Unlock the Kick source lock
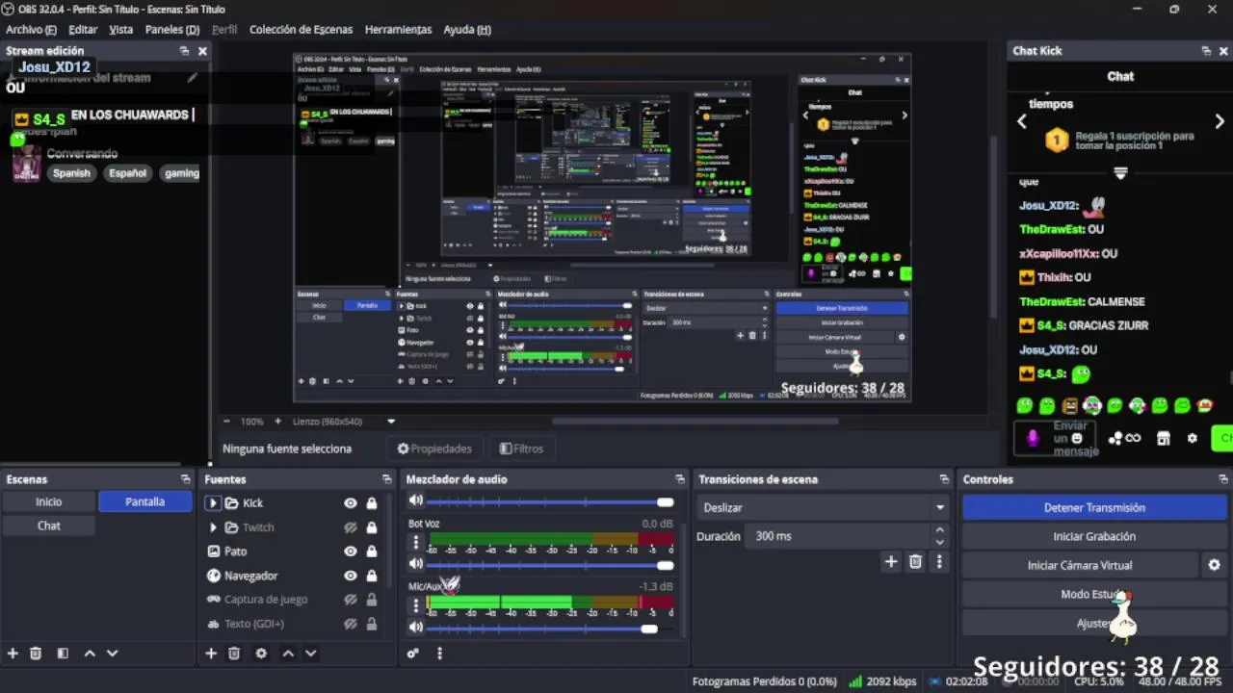This screenshot has height=693, width=1233. [x=372, y=502]
